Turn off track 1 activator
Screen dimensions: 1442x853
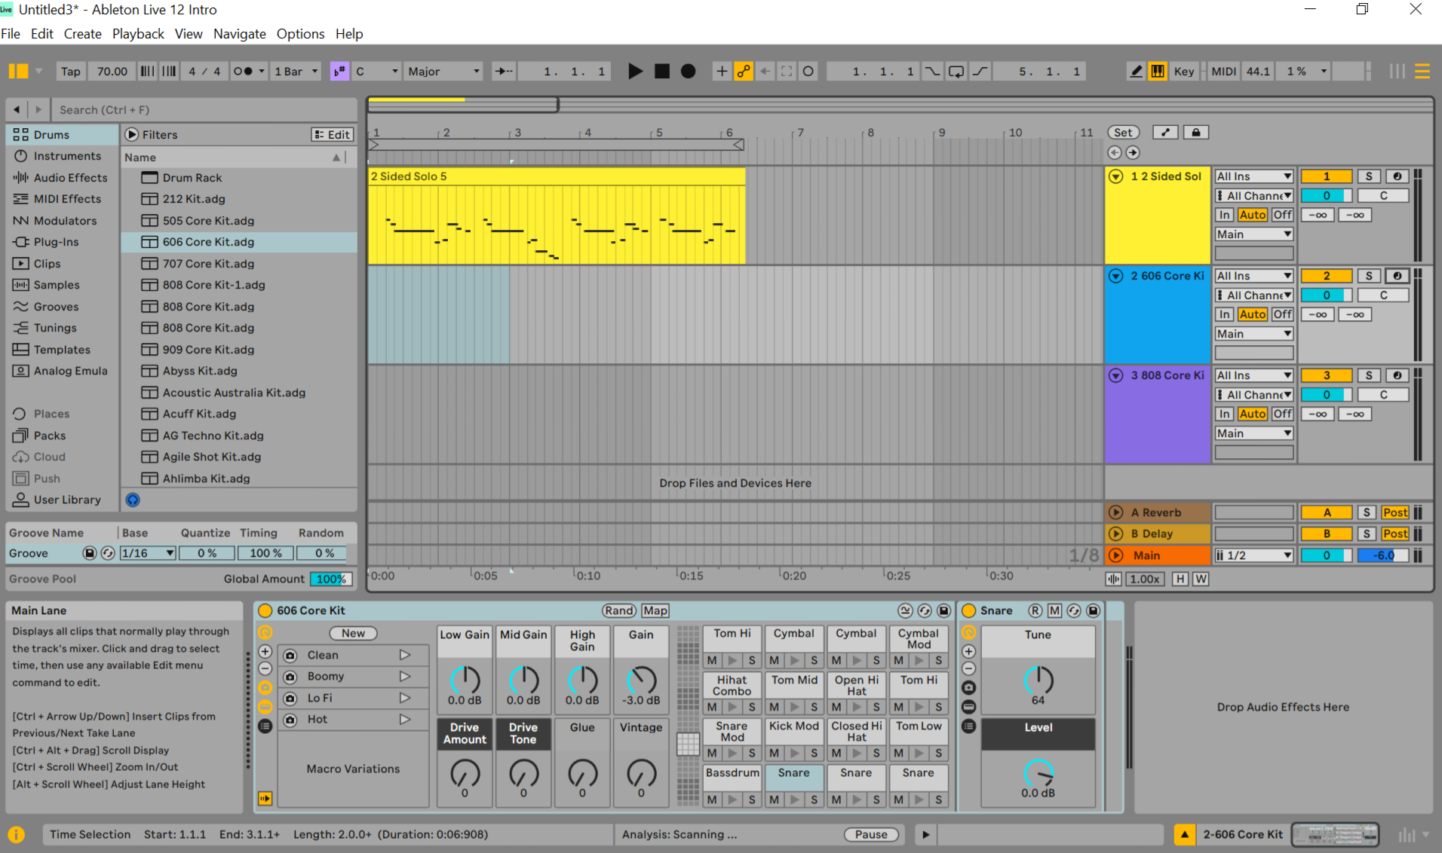(1327, 176)
